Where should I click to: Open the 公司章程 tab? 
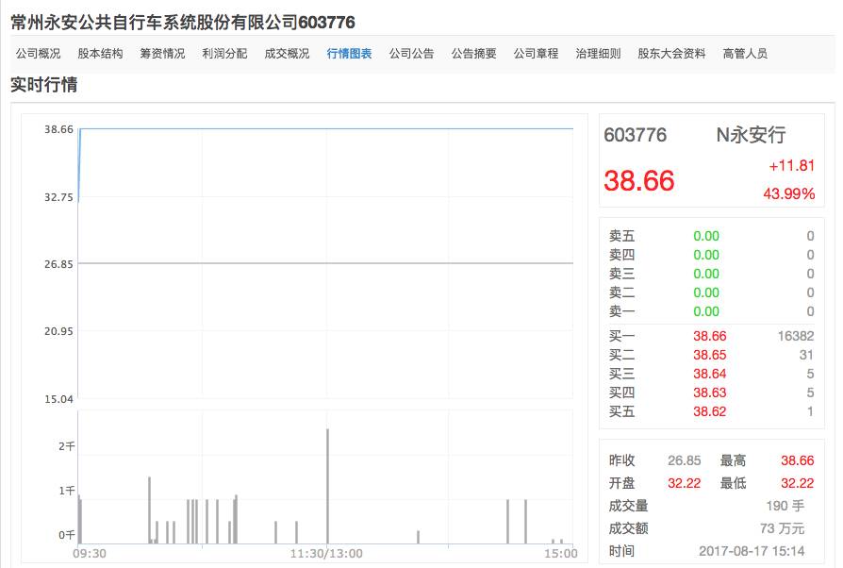[536, 53]
